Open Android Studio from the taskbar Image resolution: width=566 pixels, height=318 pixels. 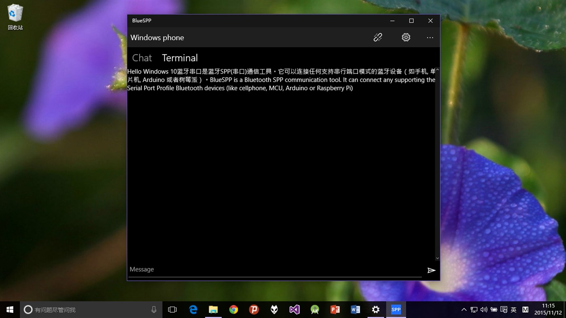click(x=314, y=309)
